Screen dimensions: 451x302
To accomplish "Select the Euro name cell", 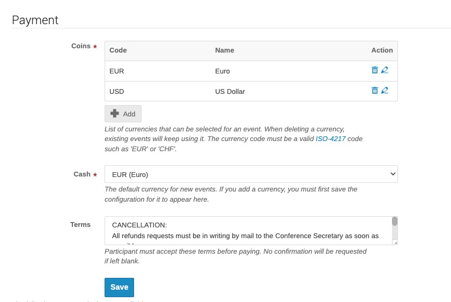I will tap(223, 71).
